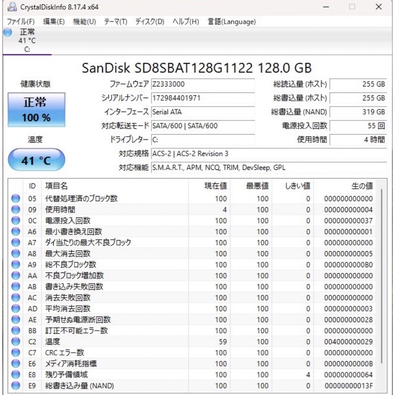Click status orb for ID E8 残り予備領域 row

pos(16,375)
